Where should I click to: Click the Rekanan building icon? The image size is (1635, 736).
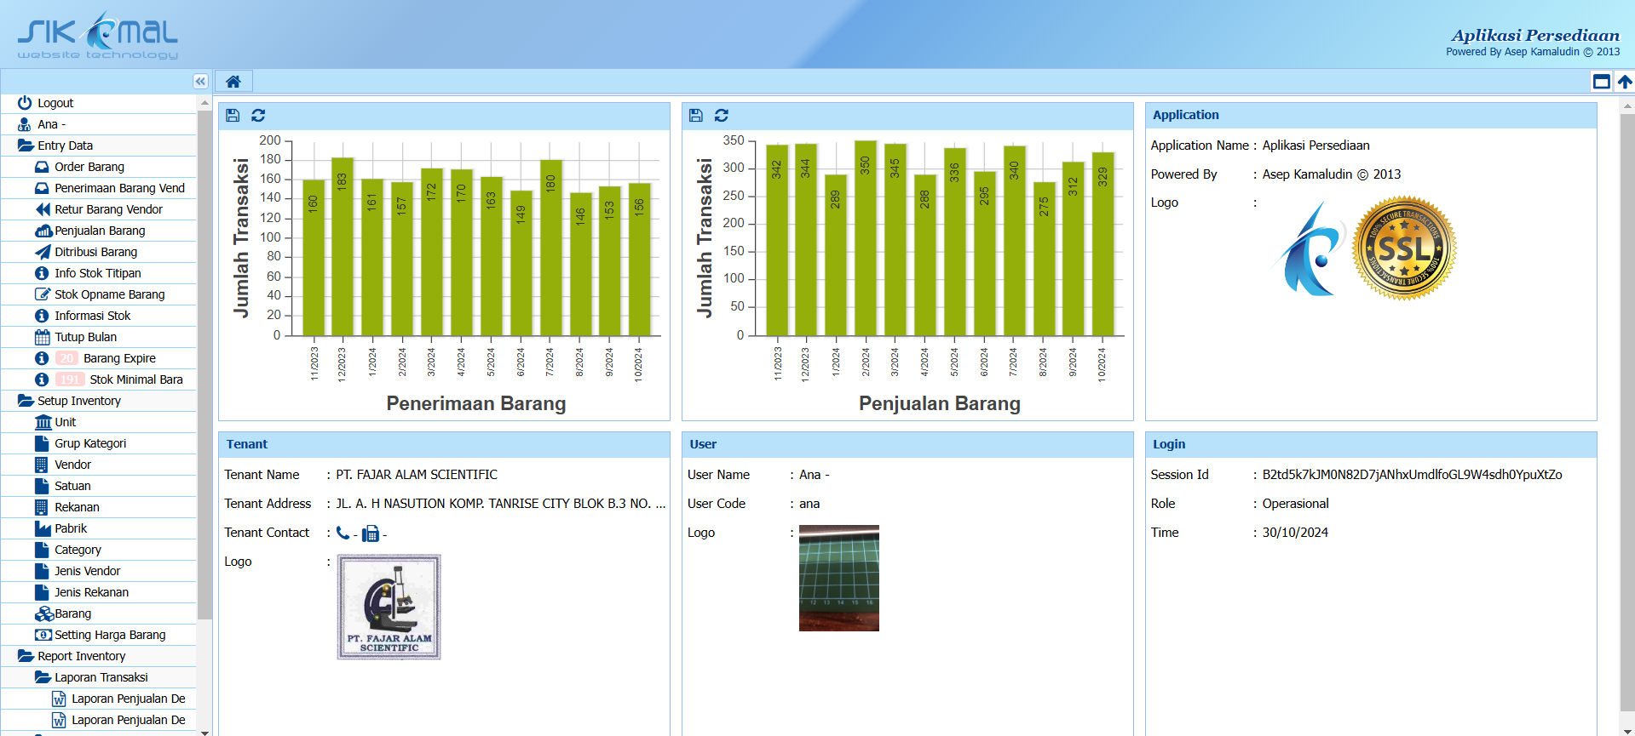41,507
